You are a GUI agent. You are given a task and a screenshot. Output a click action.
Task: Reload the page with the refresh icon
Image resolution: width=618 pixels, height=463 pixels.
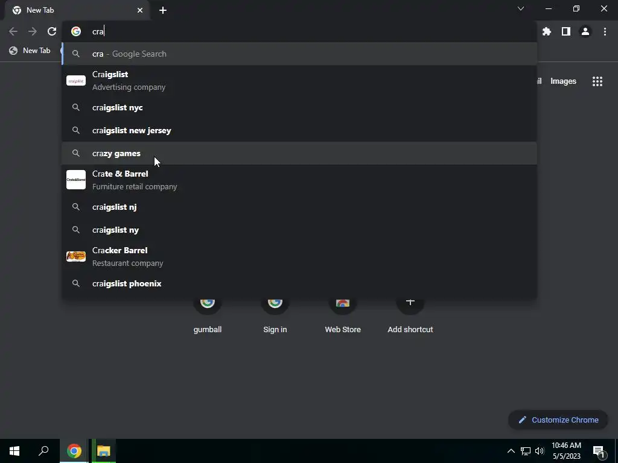[52, 31]
